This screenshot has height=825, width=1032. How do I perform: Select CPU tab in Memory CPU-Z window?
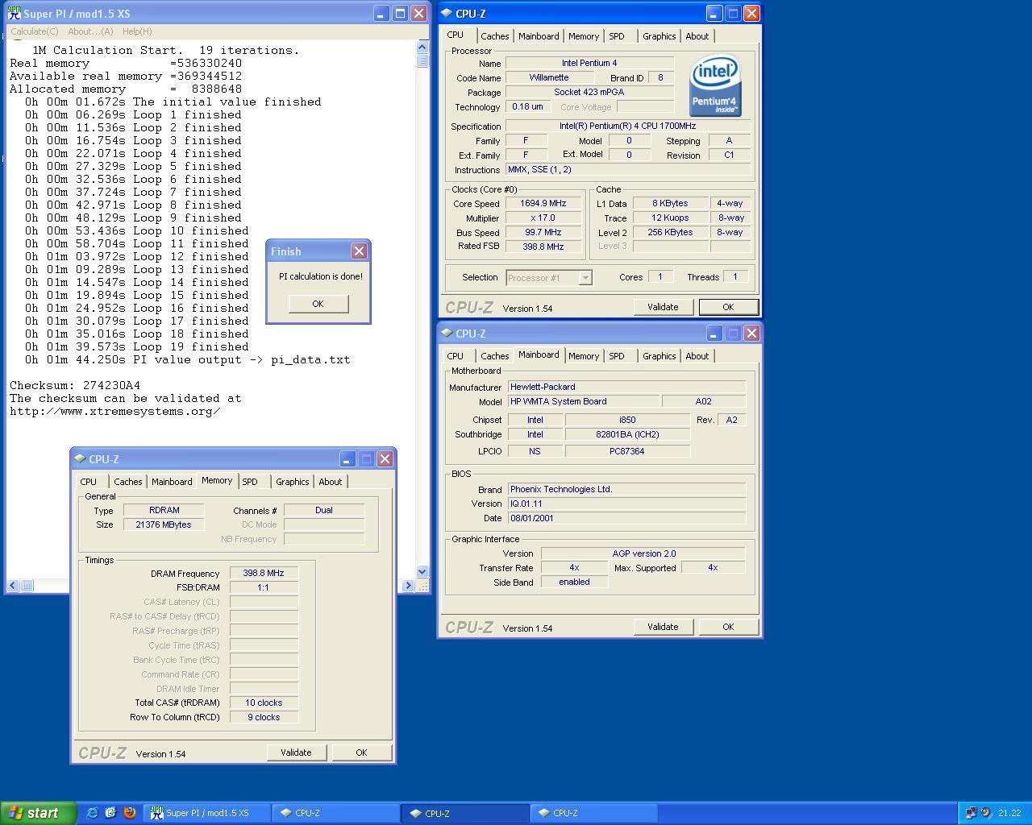point(89,482)
